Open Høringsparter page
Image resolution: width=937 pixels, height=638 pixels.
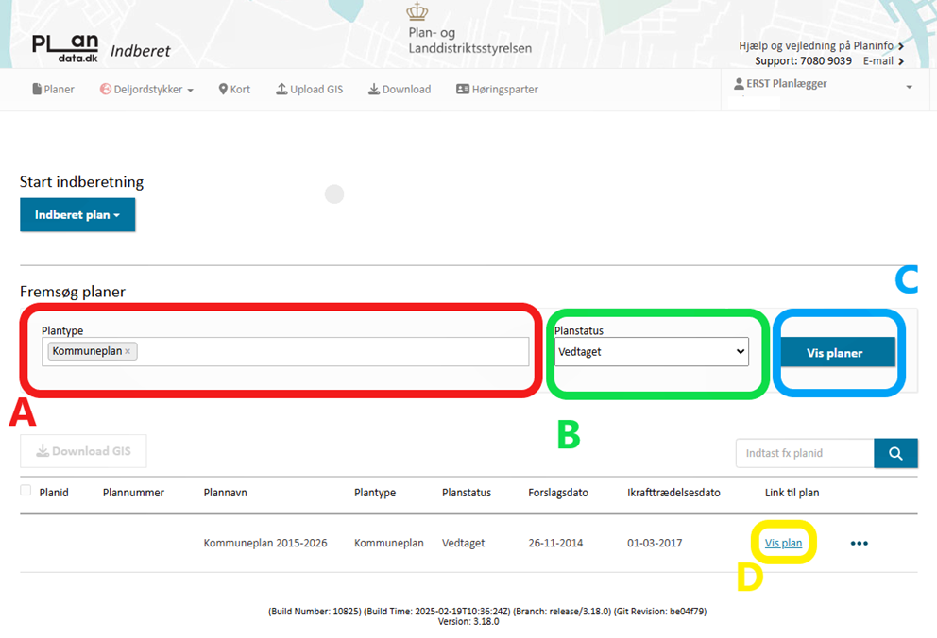point(497,90)
